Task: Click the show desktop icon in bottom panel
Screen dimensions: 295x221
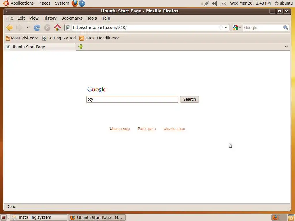Action: click(x=3, y=218)
